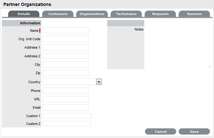Viewport: 214px width, 138px height.
Task: Grab the Notes area resize handle
Action: 209,66
